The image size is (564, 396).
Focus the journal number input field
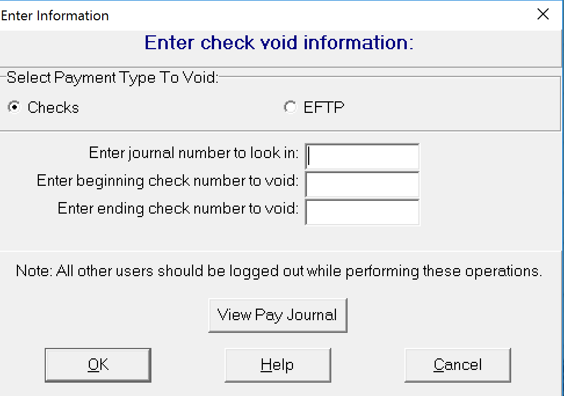coord(362,156)
